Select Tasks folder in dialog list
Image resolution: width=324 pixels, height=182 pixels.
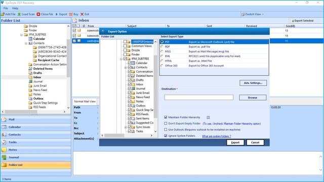tap(140, 131)
